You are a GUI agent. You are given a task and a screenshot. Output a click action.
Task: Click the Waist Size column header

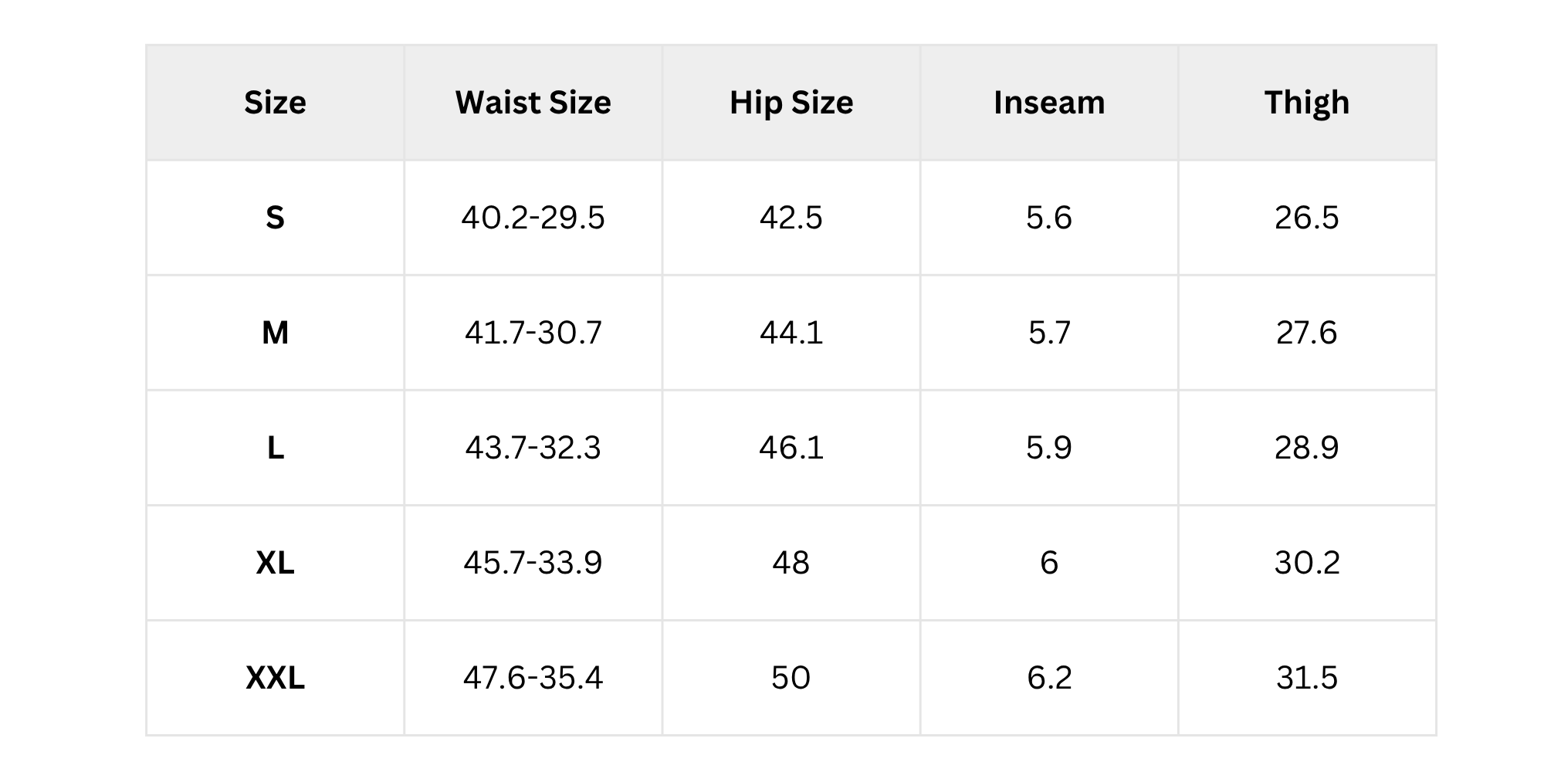pos(533,103)
